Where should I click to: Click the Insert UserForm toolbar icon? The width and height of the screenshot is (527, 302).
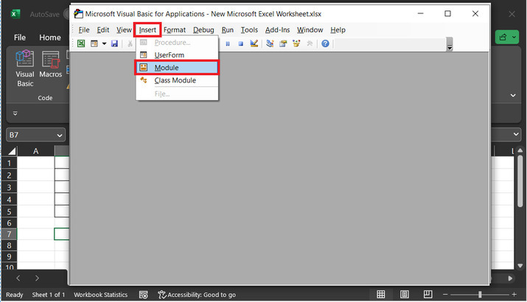pos(94,43)
